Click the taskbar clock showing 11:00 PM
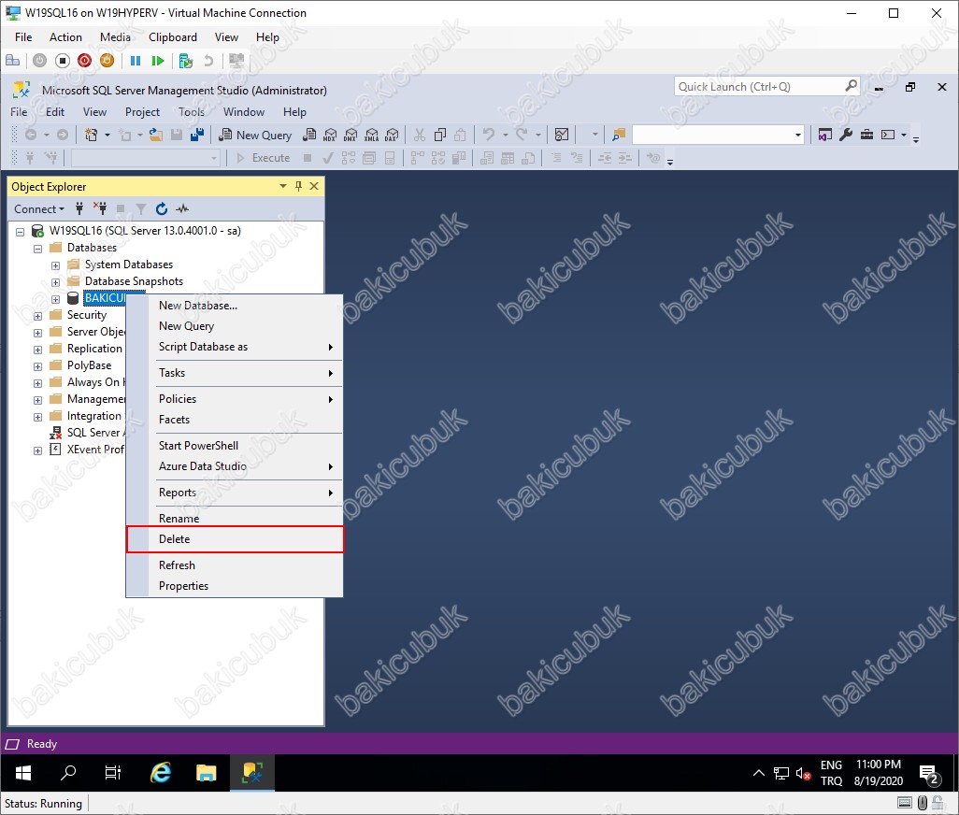The width and height of the screenshot is (959, 815). point(879,773)
